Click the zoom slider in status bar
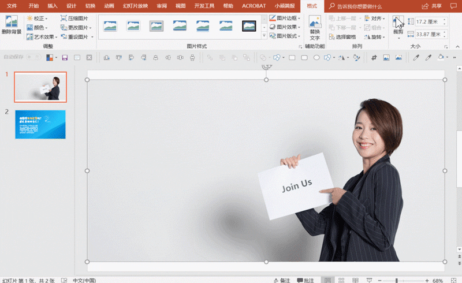 point(403,281)
